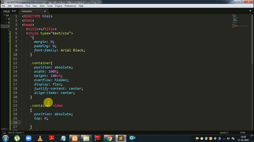Click the yellow camera tray icon
Image resolution: width=254 pixels, height=142 pixels.
197,138
